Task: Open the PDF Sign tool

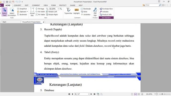Action: click(x=95, y=12)
